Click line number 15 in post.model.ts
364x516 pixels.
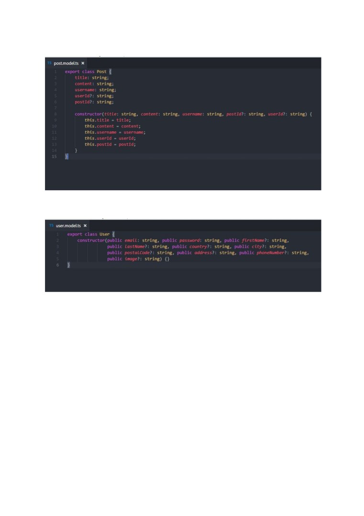coord(54,156)
